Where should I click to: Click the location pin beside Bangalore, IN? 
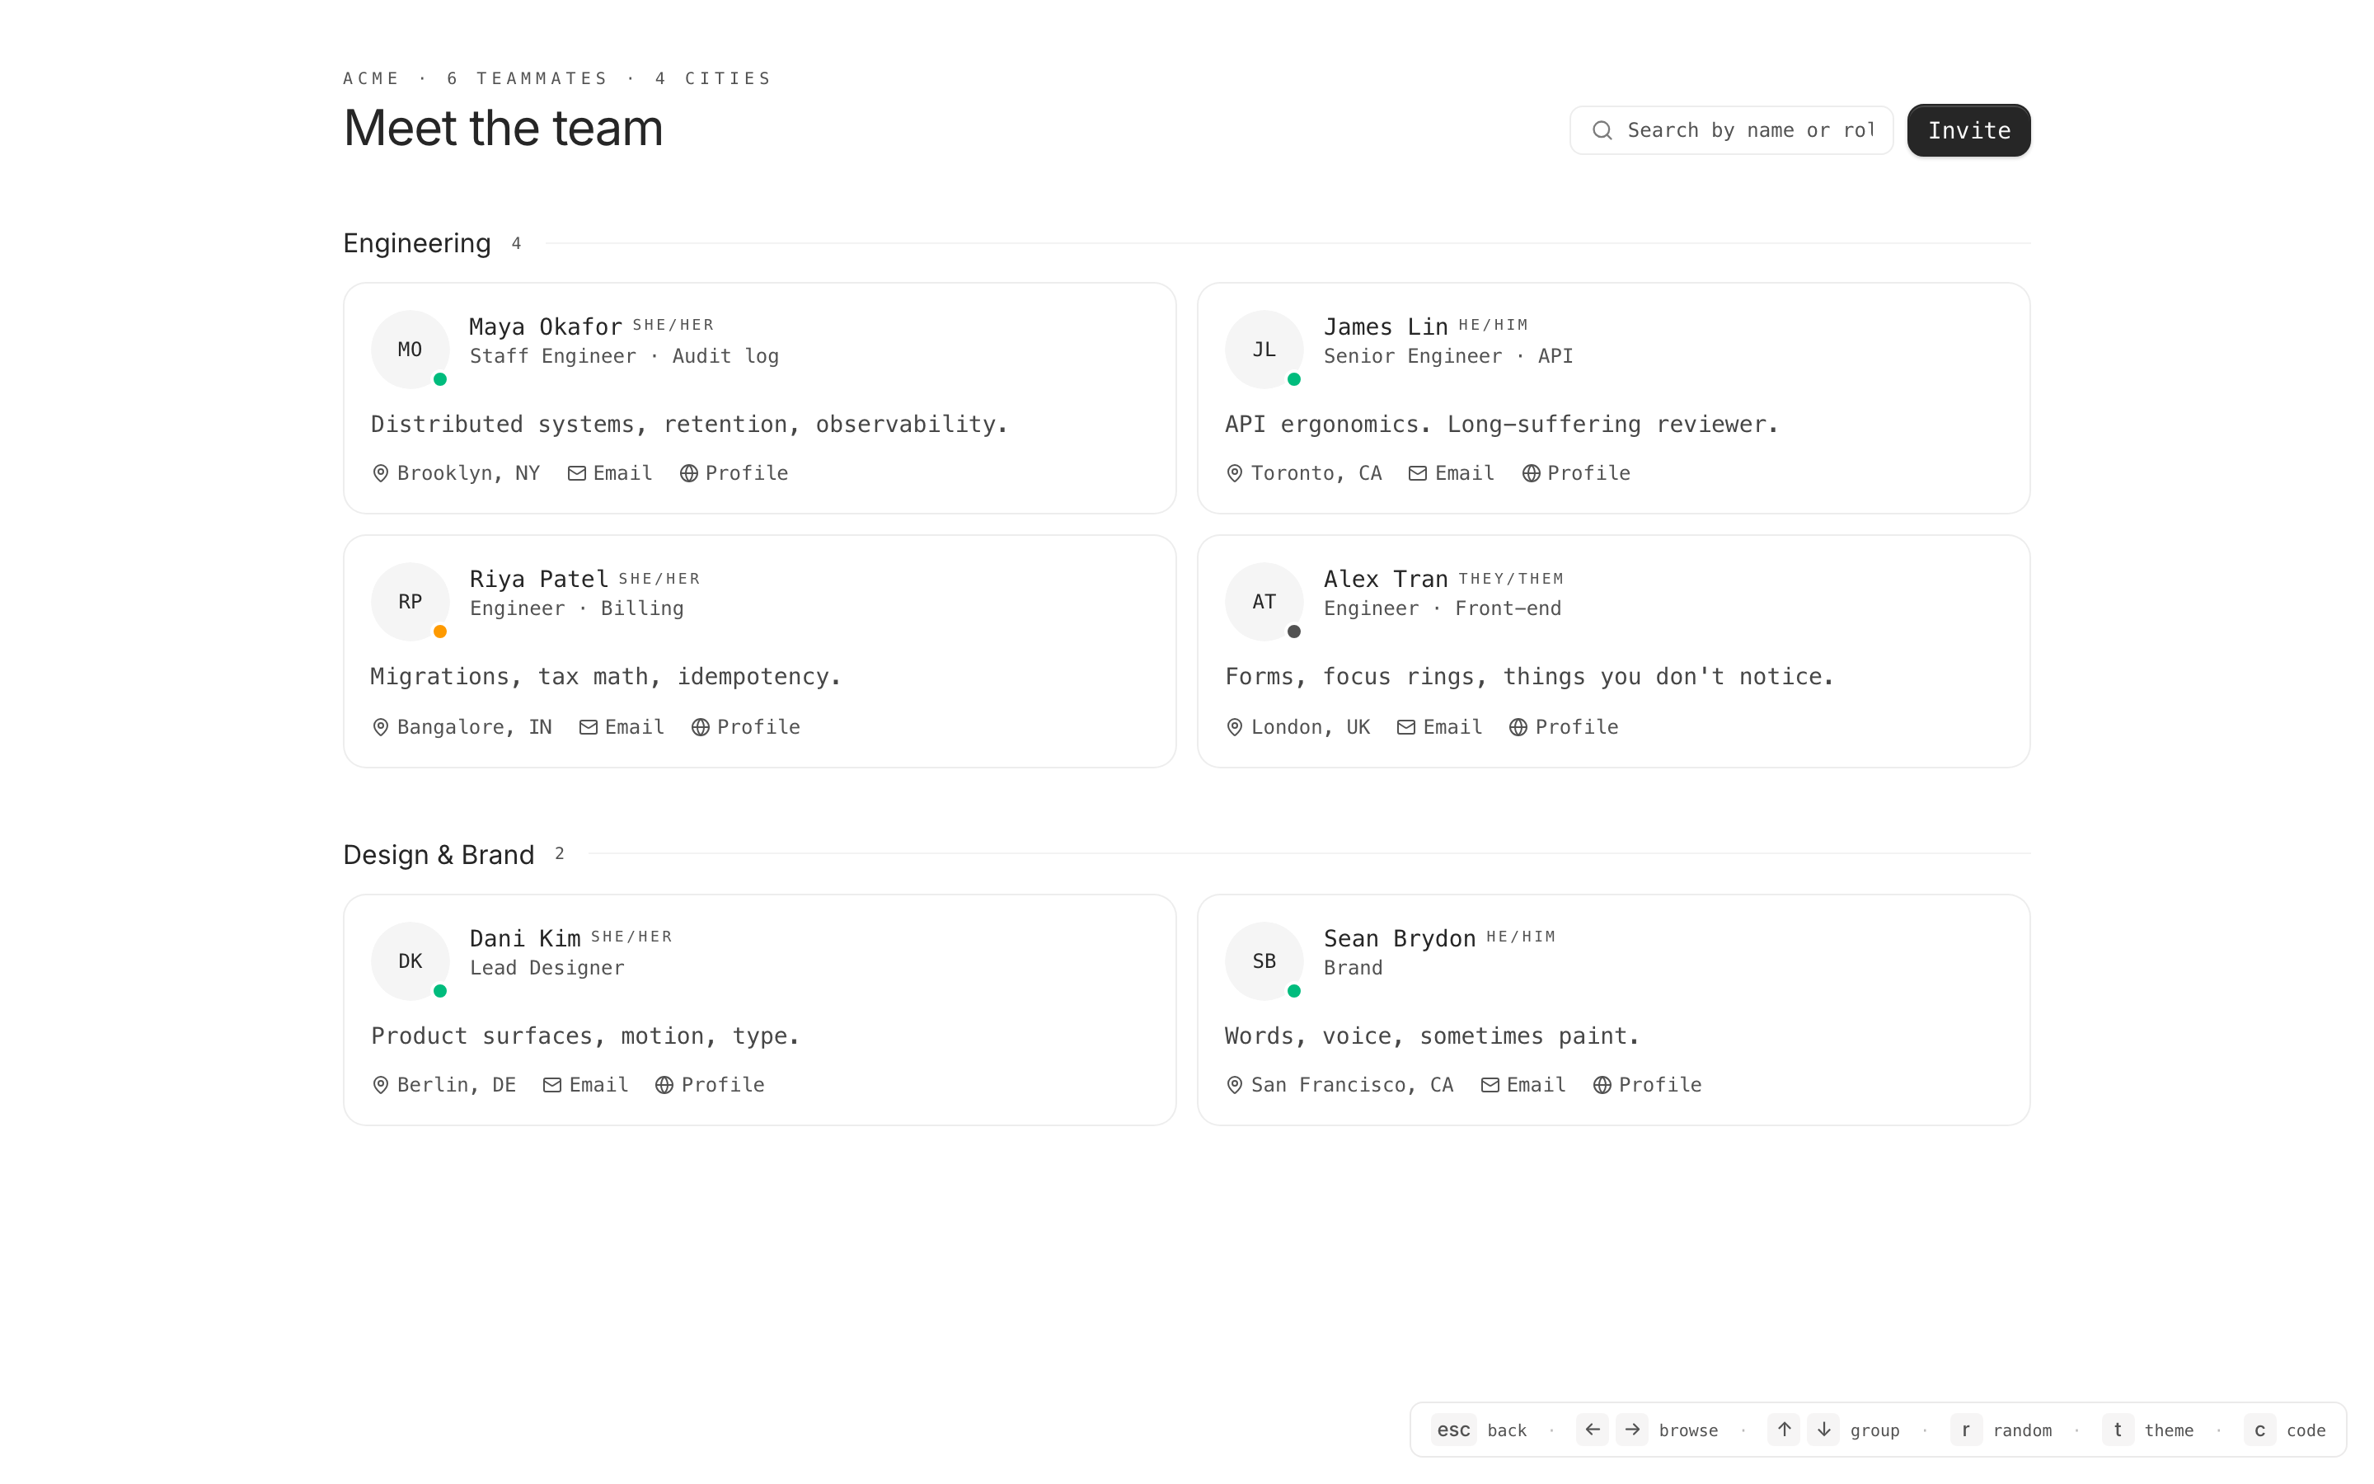(381, 727)
